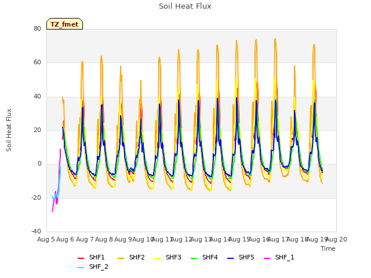Click the Aug 7 x-axis tick label
The height and width of the screenshot is (278, 371).
click(85, 239)
